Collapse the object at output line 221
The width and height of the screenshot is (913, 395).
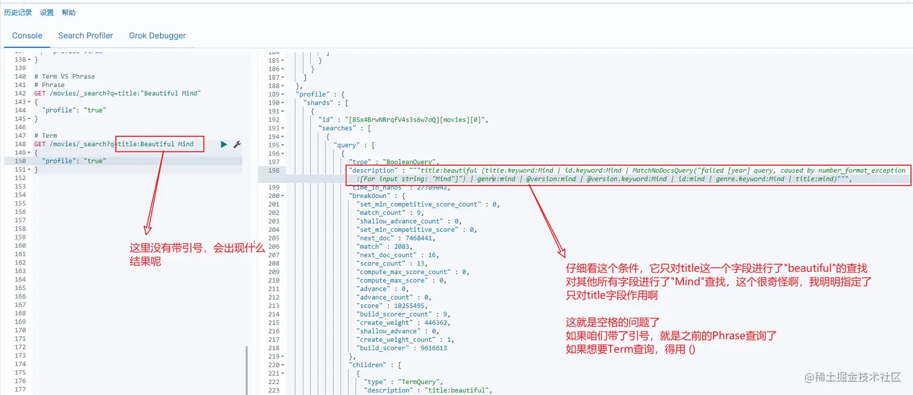283,374
